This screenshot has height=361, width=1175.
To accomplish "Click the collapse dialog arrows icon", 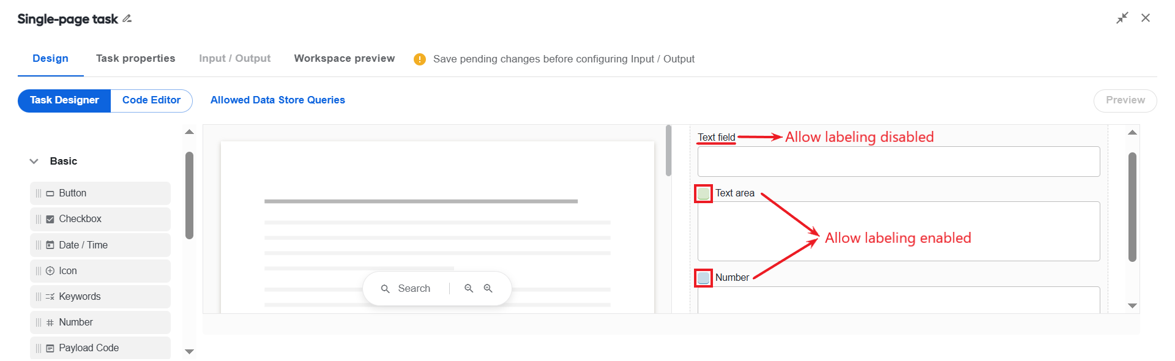I will [x=1122, y=18].
